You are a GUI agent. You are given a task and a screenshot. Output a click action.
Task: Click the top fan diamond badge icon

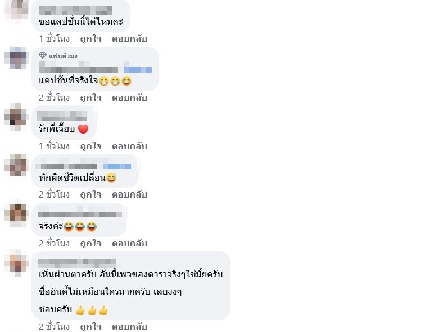point(43,56)
